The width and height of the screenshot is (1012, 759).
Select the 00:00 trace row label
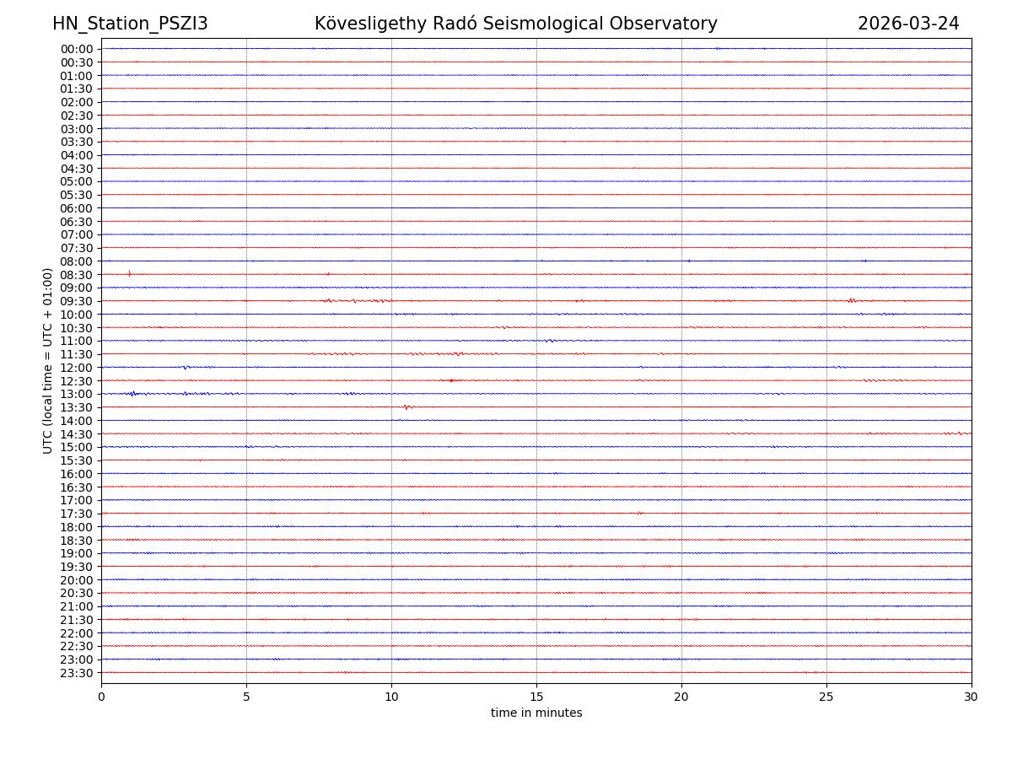(77, 49)
